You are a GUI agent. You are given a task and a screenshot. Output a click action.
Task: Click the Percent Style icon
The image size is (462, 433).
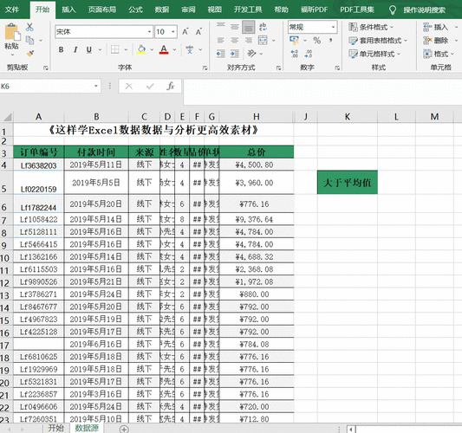point(316,41)
